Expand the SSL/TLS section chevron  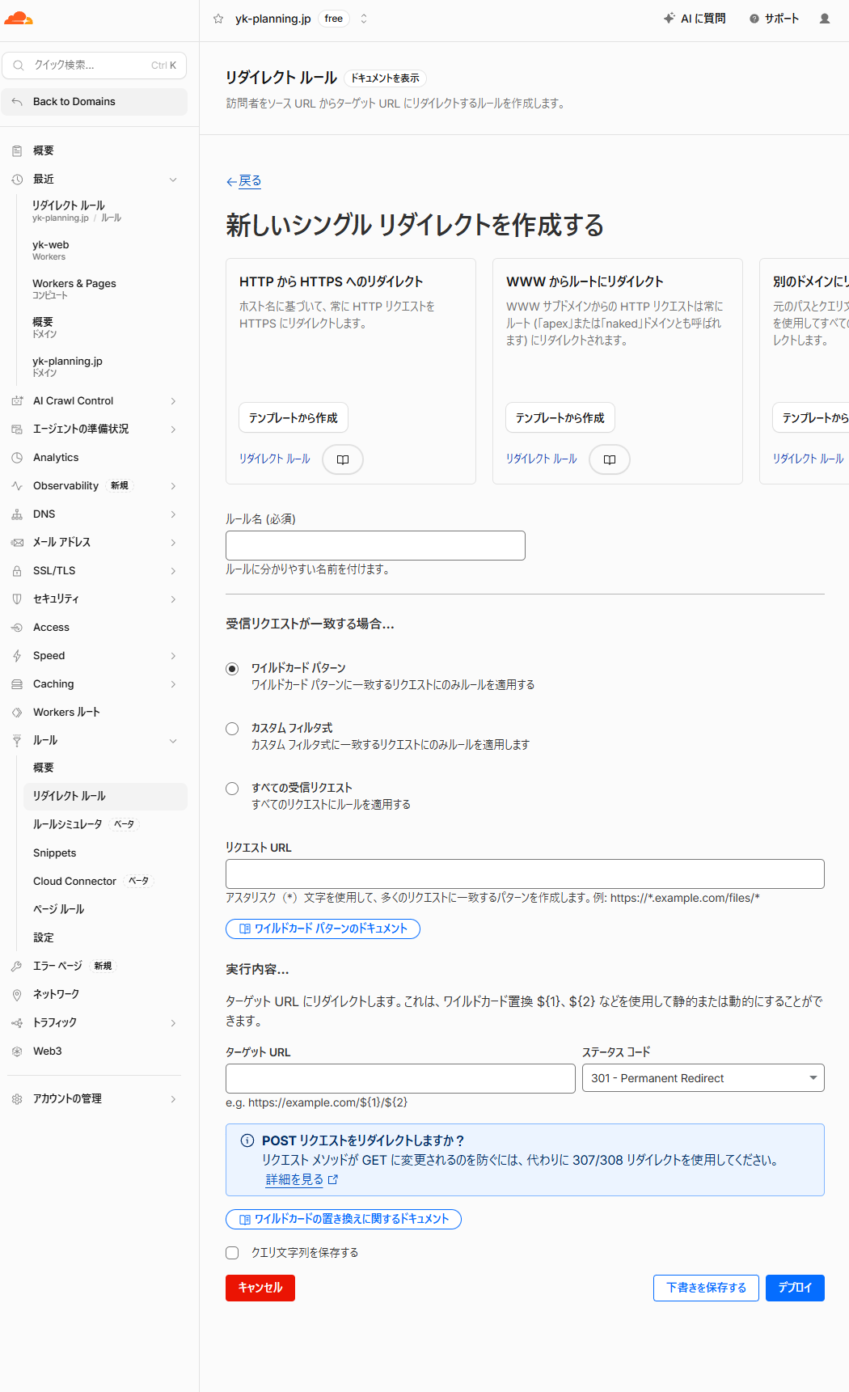coord(173,571)
